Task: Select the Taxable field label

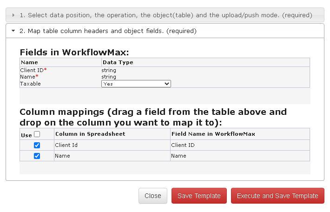Action: pos(30,84)
